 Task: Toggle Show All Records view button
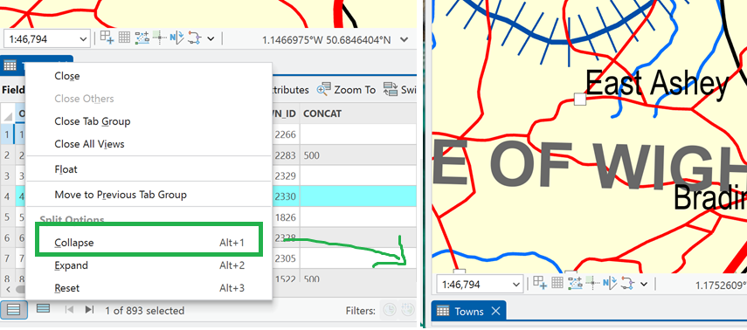coord(14,310)
